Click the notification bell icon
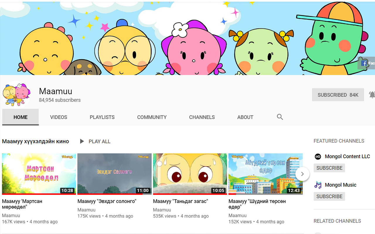The image size is (375, 234). coord(372,95)
